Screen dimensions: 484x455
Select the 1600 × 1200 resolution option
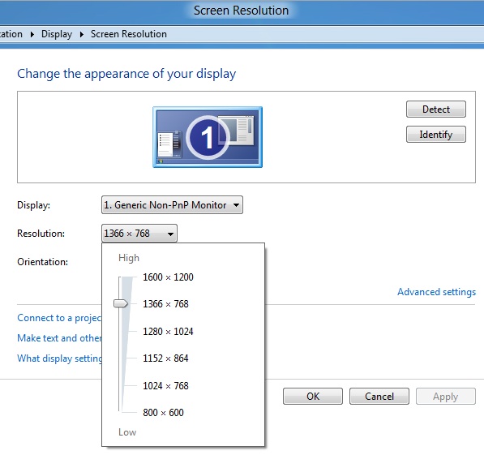click(x=168, y=277)
